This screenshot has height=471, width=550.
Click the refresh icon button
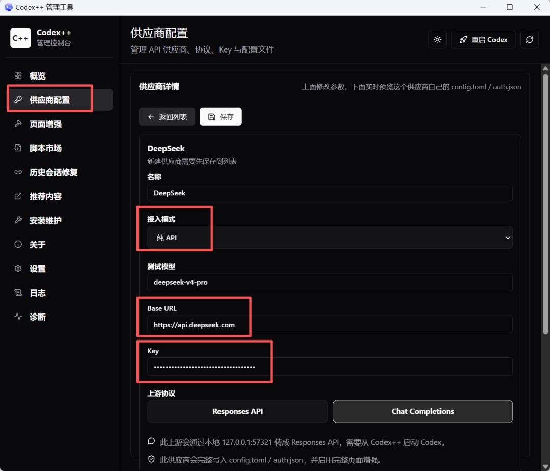(529, 39)
